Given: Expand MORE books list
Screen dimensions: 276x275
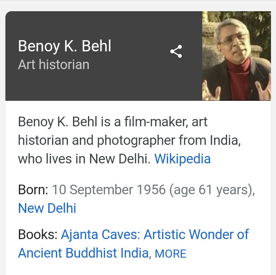Looking at the screenshot, I should [170, 254].
